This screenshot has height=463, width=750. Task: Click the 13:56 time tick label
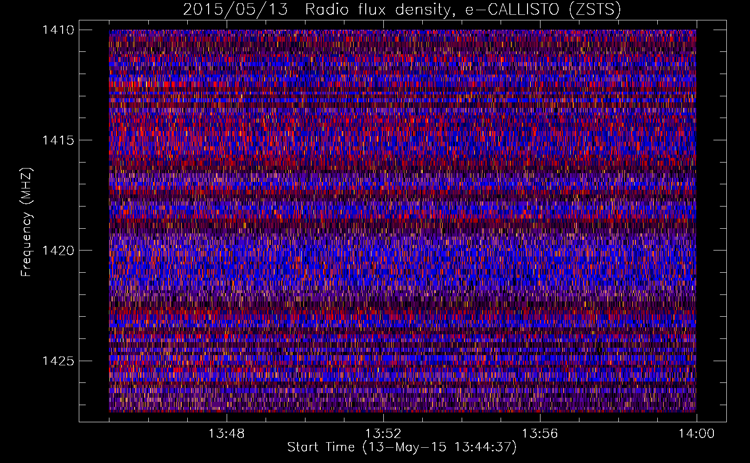click(540, 434)
